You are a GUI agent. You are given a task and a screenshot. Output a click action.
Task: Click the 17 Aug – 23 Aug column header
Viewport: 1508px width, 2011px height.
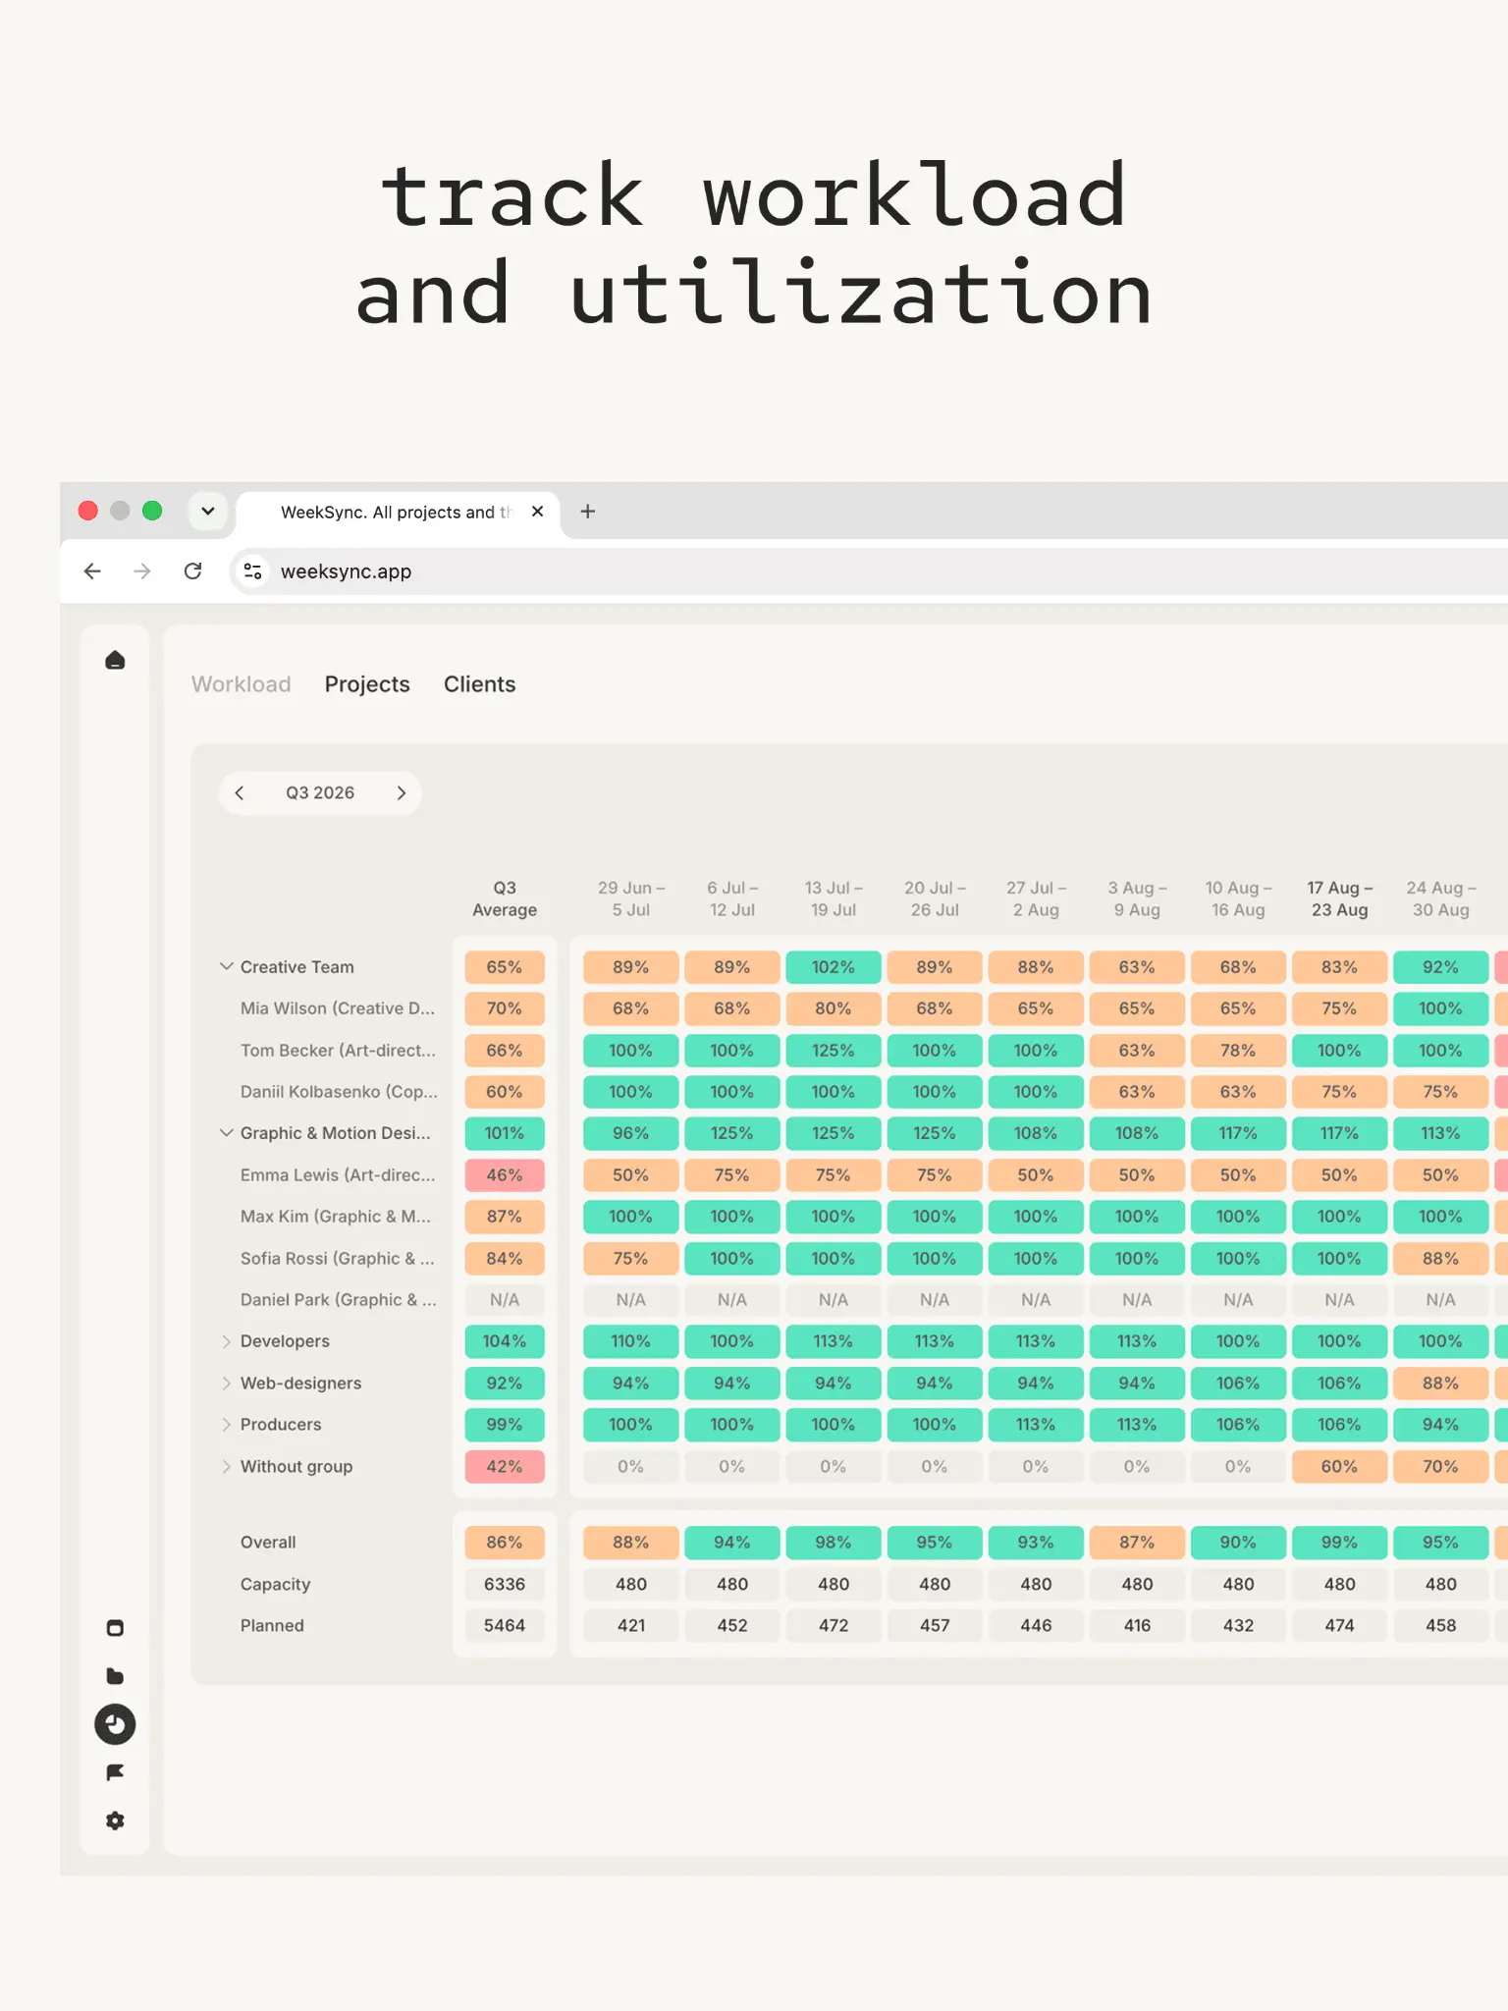tap(1339, 898)
